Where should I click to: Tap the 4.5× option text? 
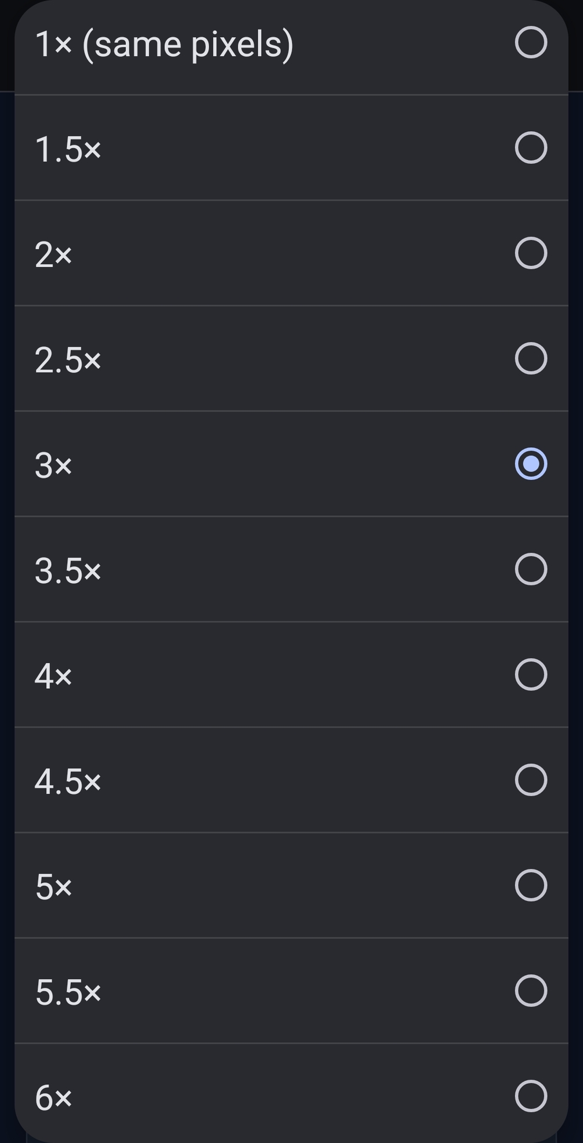pos(68,782)
